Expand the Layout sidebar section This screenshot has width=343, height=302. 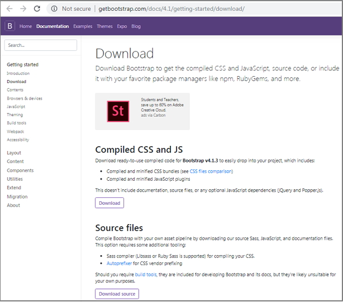14,153
